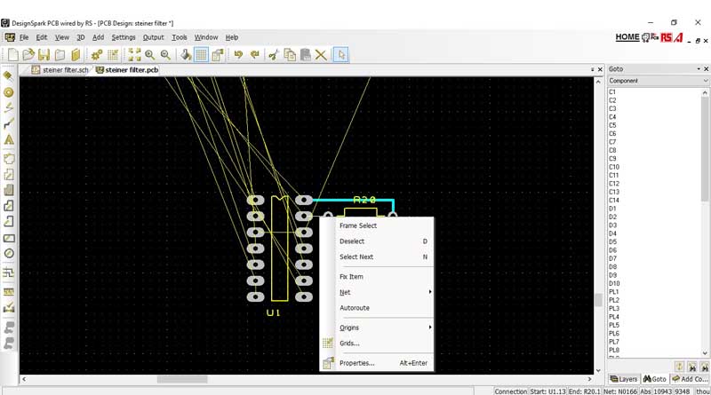
Task: Choose Select Next in context menu
Action: coord(376,257)
